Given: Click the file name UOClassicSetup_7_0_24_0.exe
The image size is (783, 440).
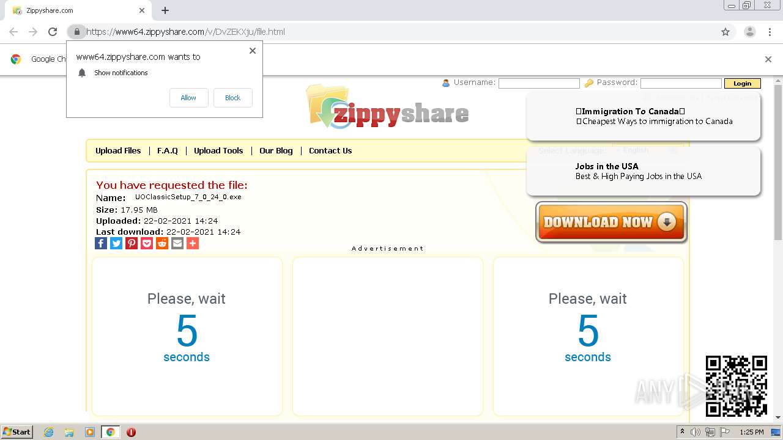Looking at the screenshot, I should click(x=188, y=197).
